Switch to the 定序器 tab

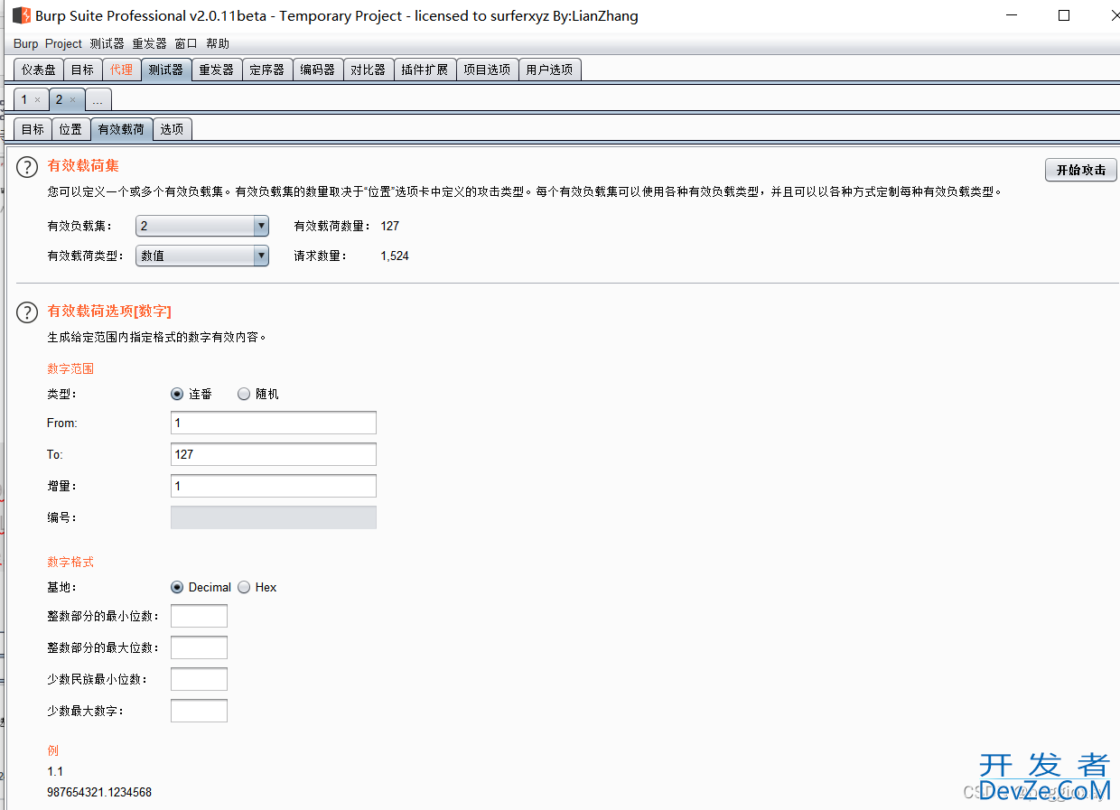tap(267, 70)
